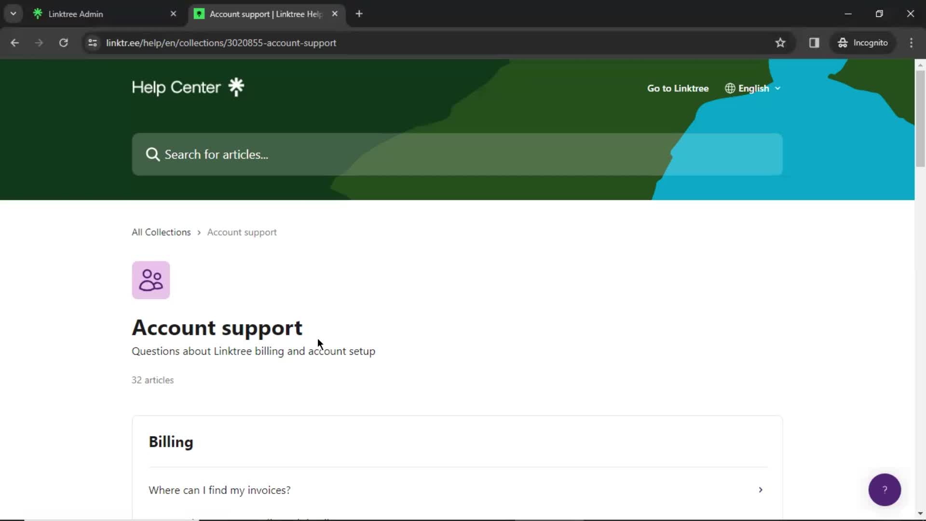Open a new tab with the plus button
926x521 pixels.
(x=359, y=14)
